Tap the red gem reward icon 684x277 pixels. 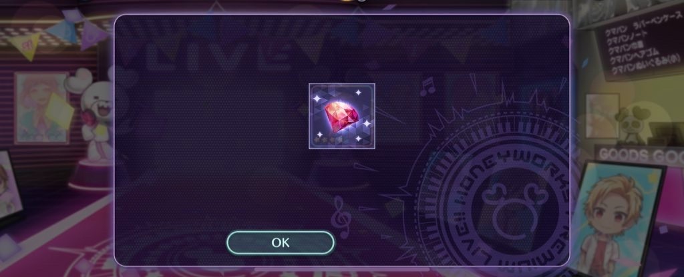click(x=342, y=116)
